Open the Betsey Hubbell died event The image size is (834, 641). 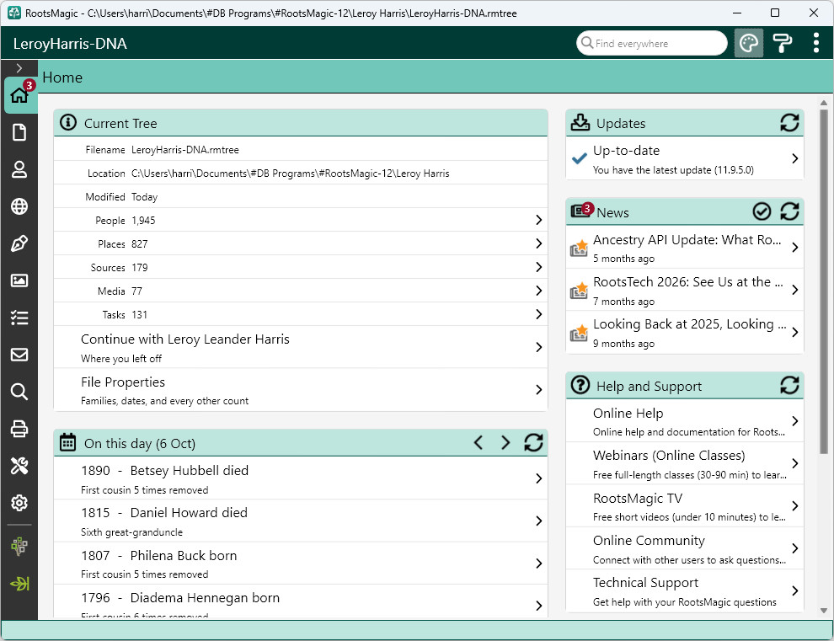301,478
